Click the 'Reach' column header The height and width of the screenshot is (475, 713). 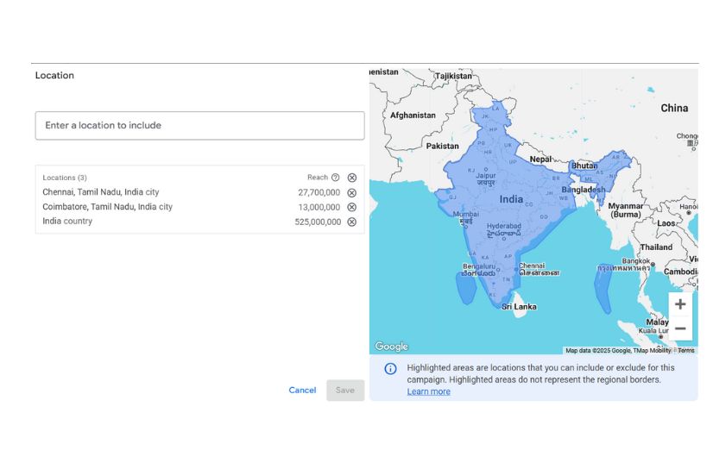(318, 177)
